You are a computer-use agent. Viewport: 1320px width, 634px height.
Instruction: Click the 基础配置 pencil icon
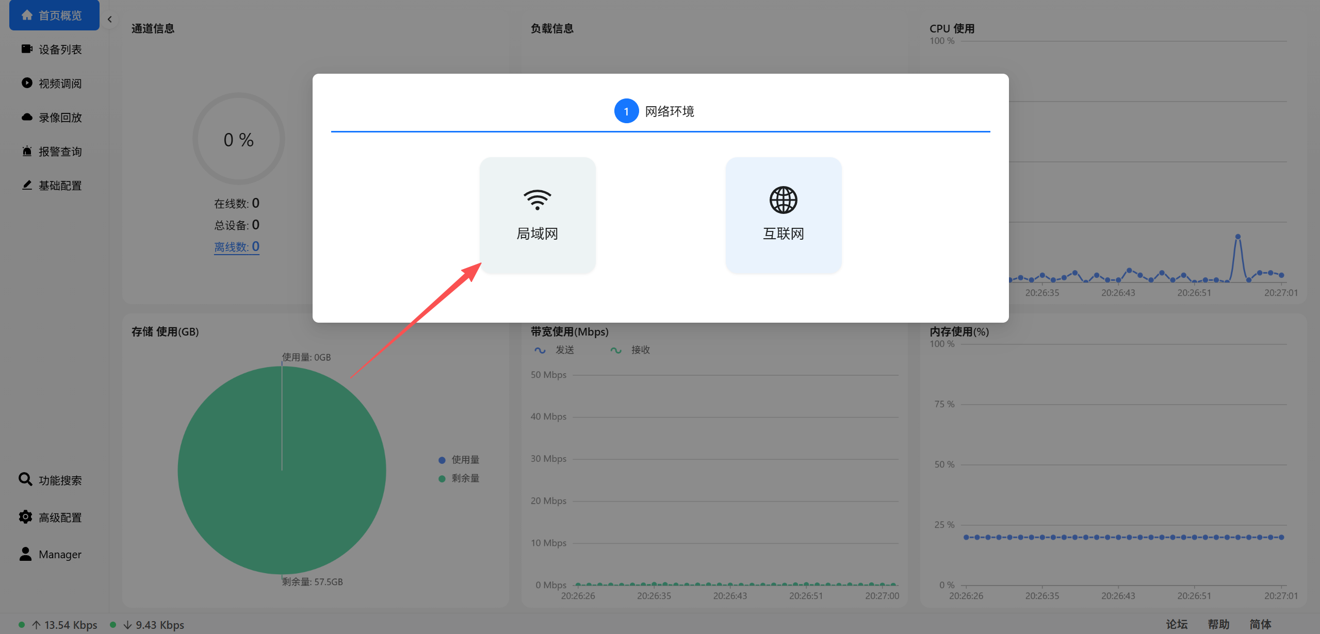27,185
